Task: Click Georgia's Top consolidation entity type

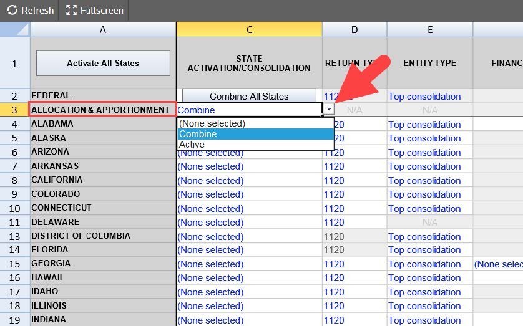Action: (424, 264)
